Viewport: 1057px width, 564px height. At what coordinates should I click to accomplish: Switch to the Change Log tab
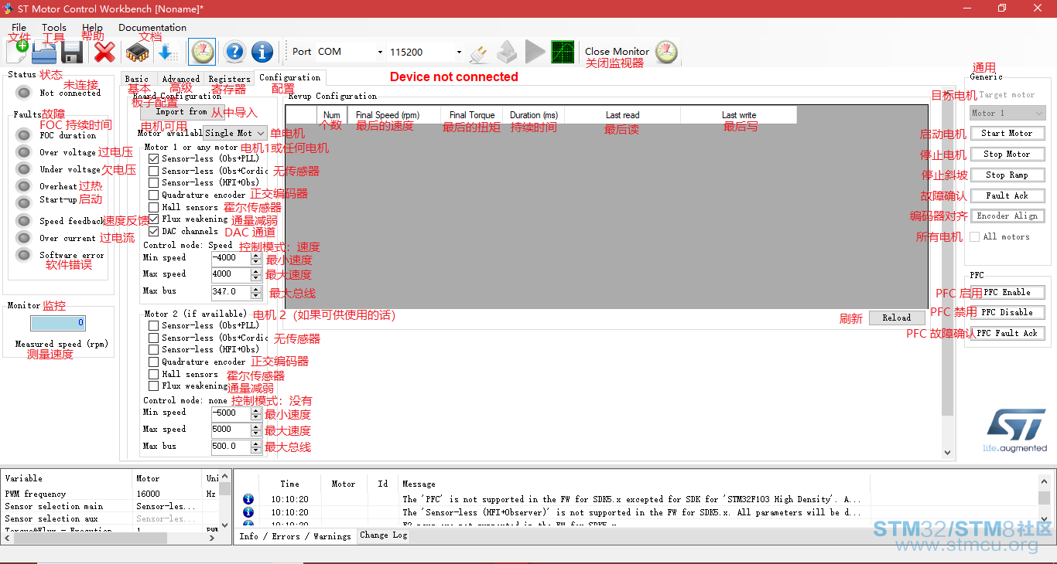384,535
